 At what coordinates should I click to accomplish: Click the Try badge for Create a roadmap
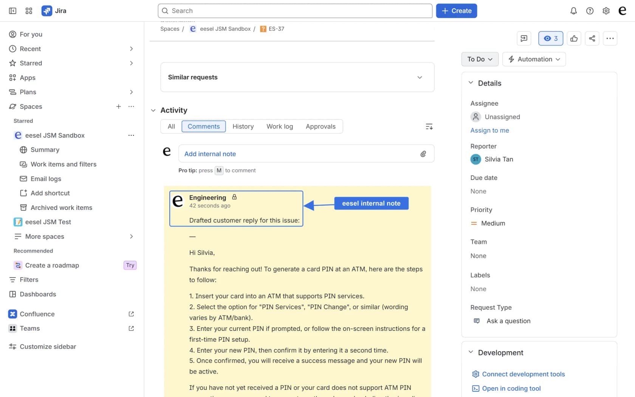tap(130, 265)
